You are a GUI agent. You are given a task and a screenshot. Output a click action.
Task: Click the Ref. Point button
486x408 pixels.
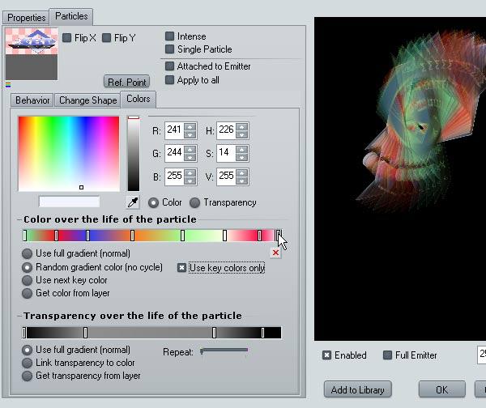click(x=127, y=82)
